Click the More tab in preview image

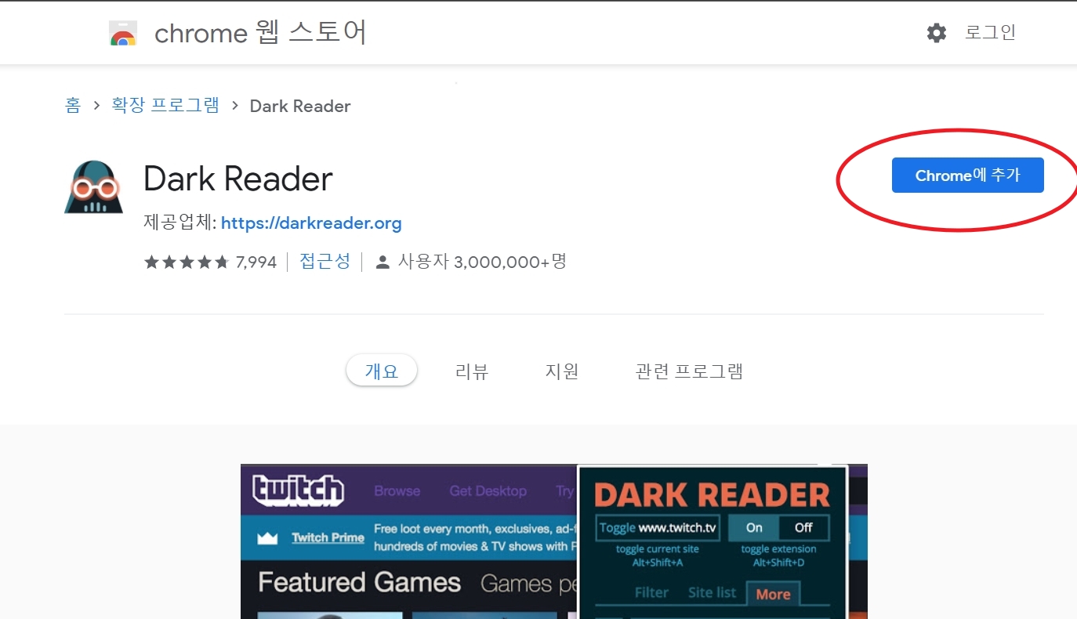773,594
